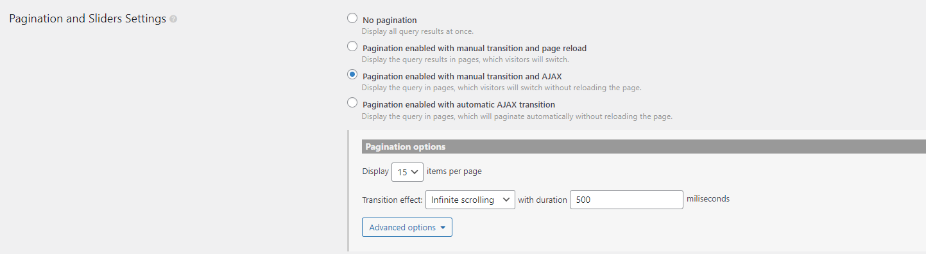Click the 'Display all query results at once.' description
Image resolution: width=926 pixels, height=254 pixels.
point(417,31)
